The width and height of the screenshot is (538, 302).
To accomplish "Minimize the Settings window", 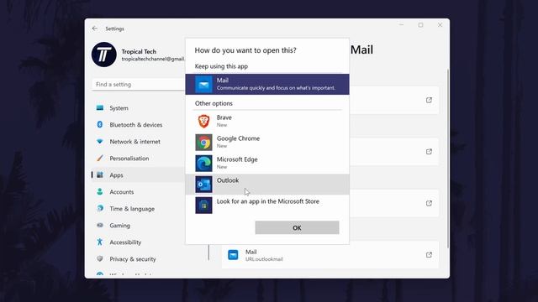I will (x=402, y=25).
